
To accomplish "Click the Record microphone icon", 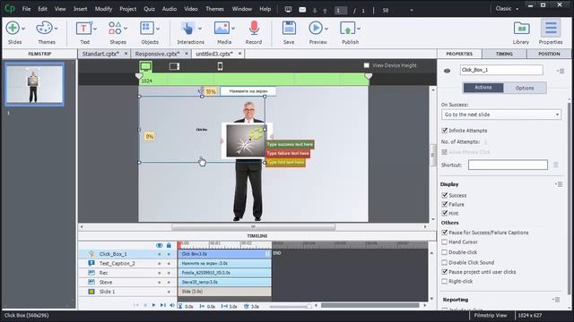I will click(254, 28).
